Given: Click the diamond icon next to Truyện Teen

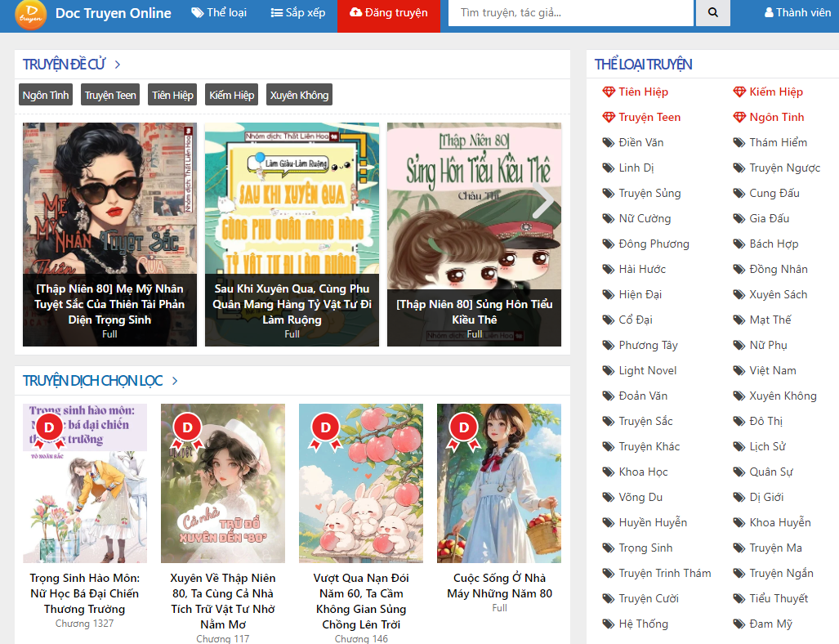Looking at the screenshot, I should tap(609, 117).
